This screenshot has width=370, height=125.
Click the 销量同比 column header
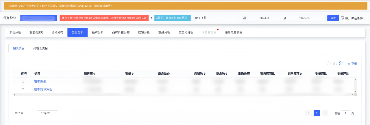click(321, 74)
